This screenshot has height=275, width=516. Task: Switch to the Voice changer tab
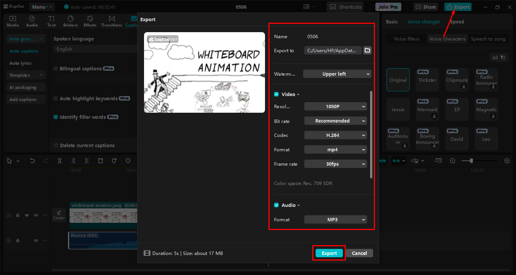424,22
